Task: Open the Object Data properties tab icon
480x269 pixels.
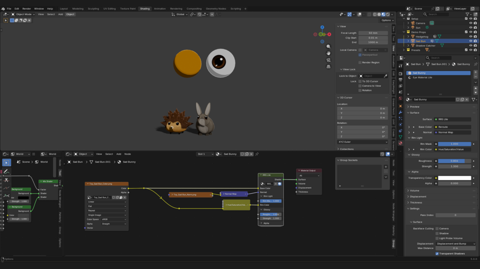Action: 400,137
